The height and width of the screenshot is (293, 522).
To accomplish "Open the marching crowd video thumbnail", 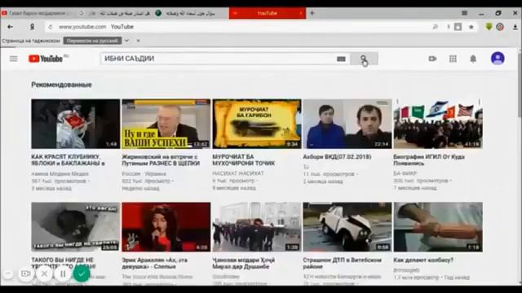I will point(257,227).
